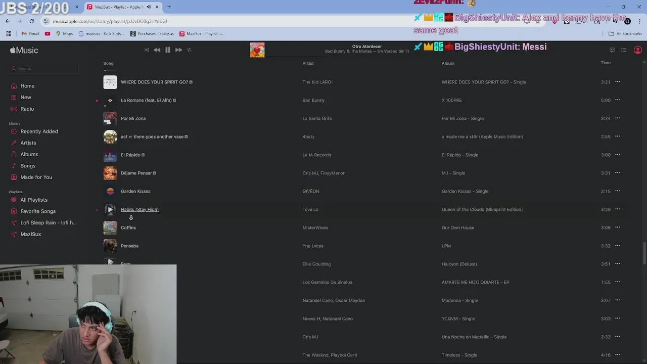This screenshot has width=647, height=364.
Task: Open the Chrome apps grid bookmark
Action: (x=9, y=34)
